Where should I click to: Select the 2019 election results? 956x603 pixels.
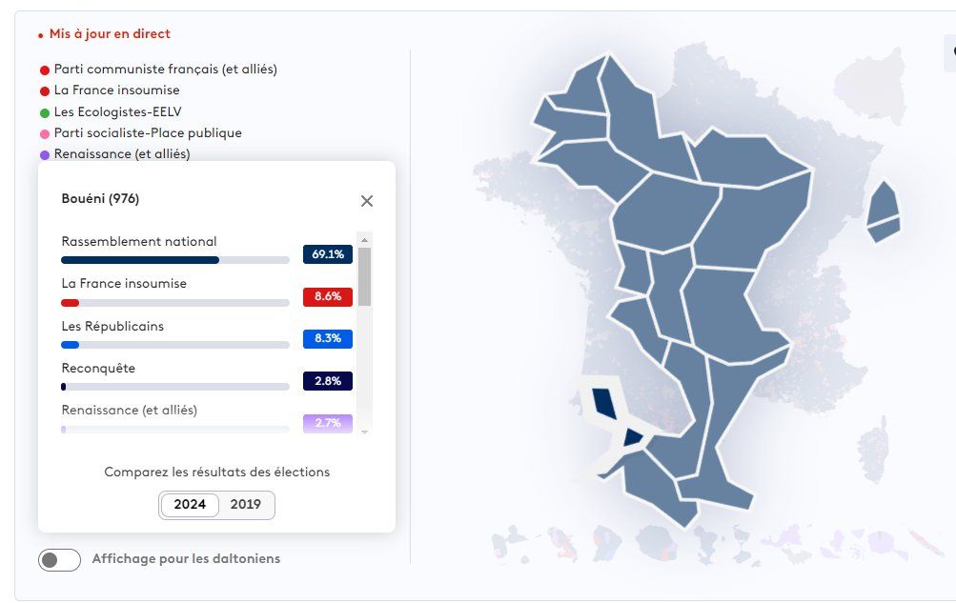pos(246,505)
